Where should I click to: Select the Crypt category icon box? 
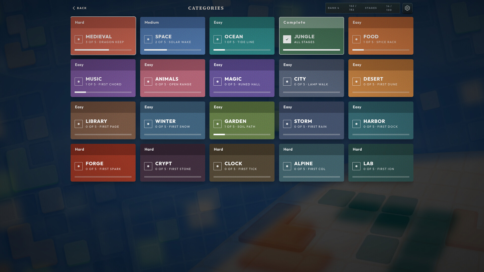[x=148, y=166]
